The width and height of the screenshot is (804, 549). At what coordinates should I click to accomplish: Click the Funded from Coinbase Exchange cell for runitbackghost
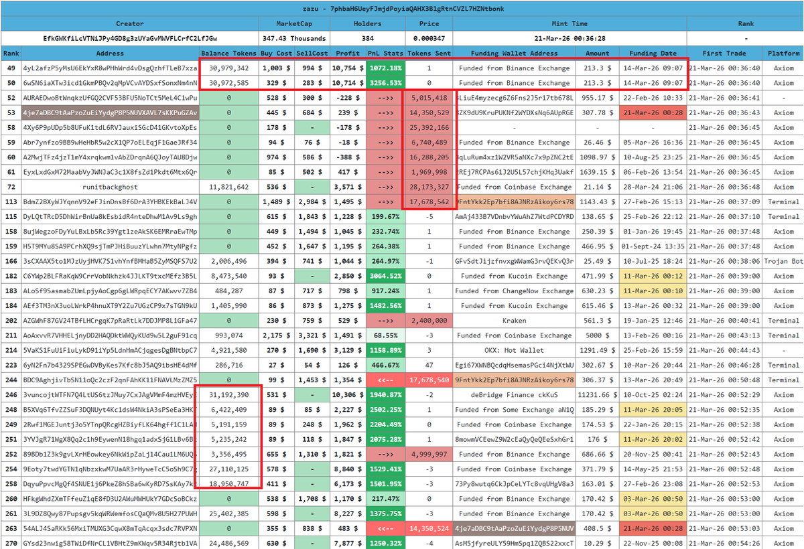coord(515,187)
